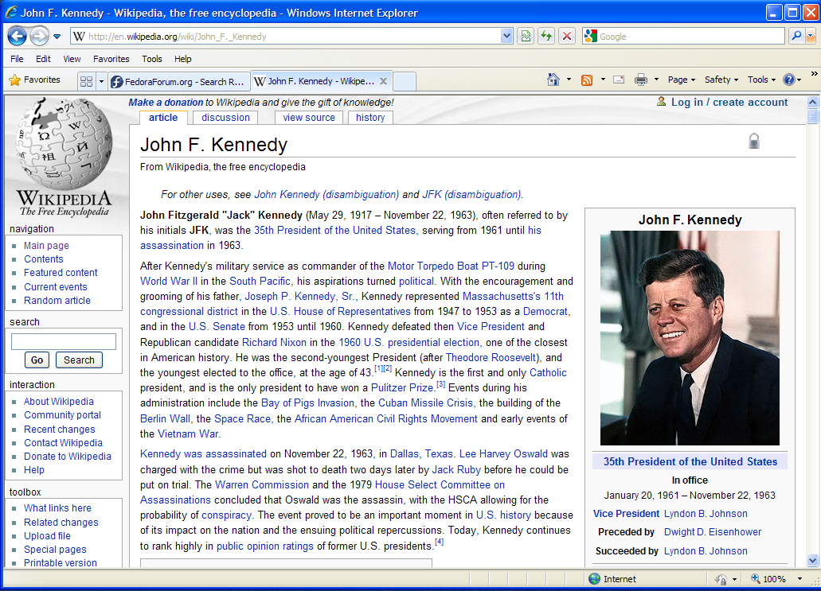Click the page protection padlock icon
The height and width of the screenshot is (591, 821).
pos(754,142)
